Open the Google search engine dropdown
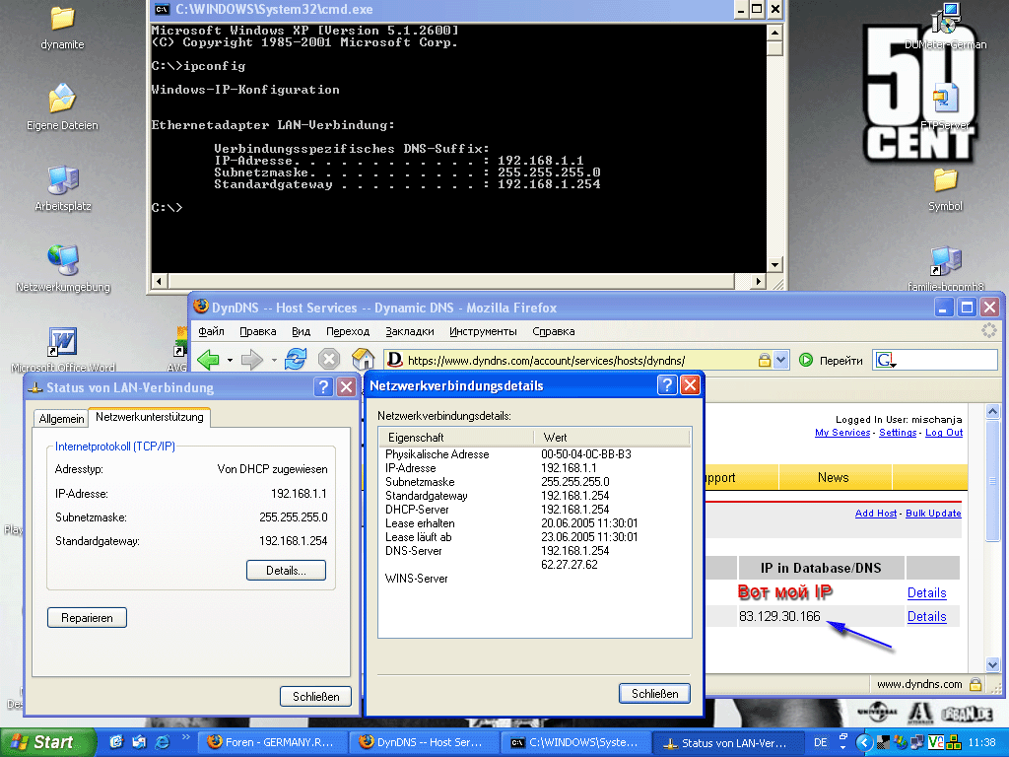Viewport: 1009px width, 757px height. click(x=886, y=361)
